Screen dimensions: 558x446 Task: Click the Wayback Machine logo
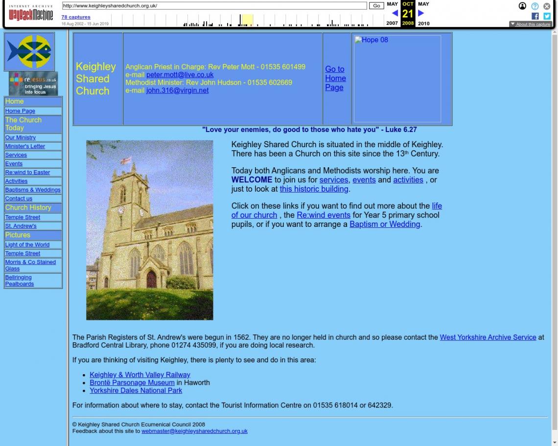[x=31, y=13]
